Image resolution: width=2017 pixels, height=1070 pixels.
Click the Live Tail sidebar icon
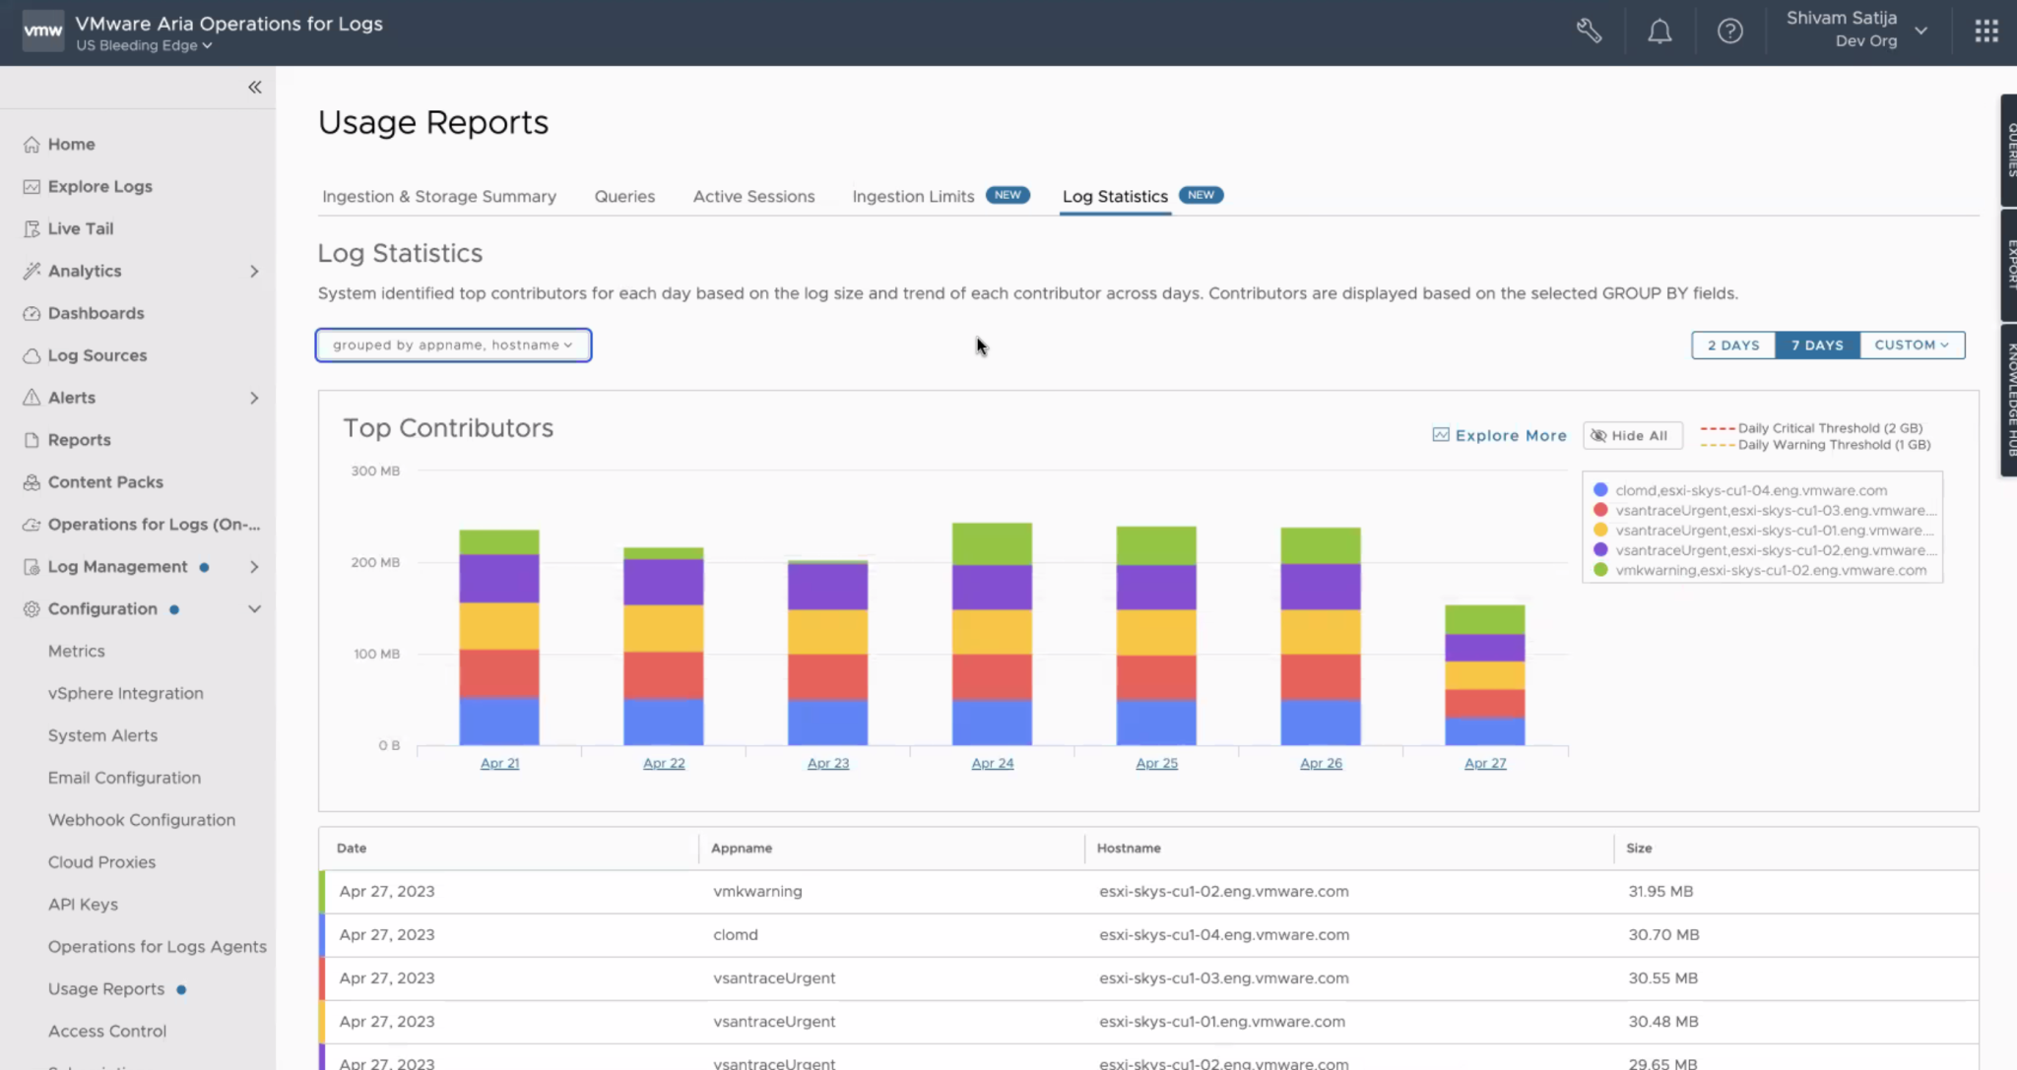32,229
